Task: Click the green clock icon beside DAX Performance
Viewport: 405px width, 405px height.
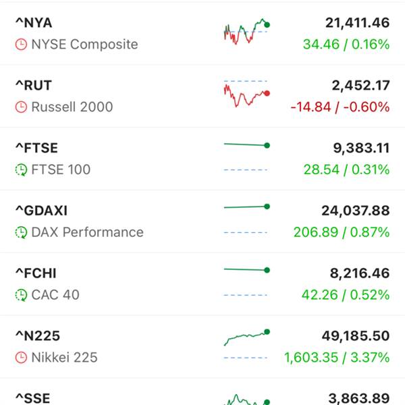Action: click(21, 232)
